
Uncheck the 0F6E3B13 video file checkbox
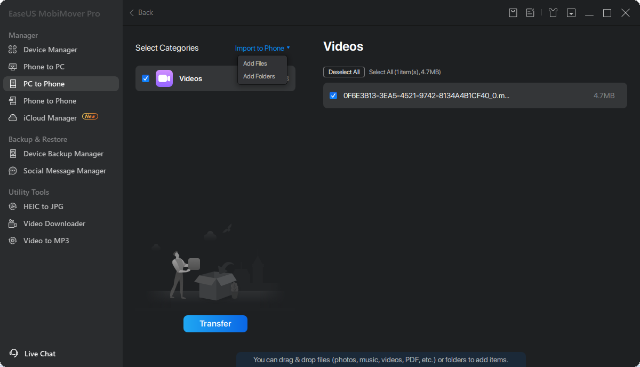(333, 95)
